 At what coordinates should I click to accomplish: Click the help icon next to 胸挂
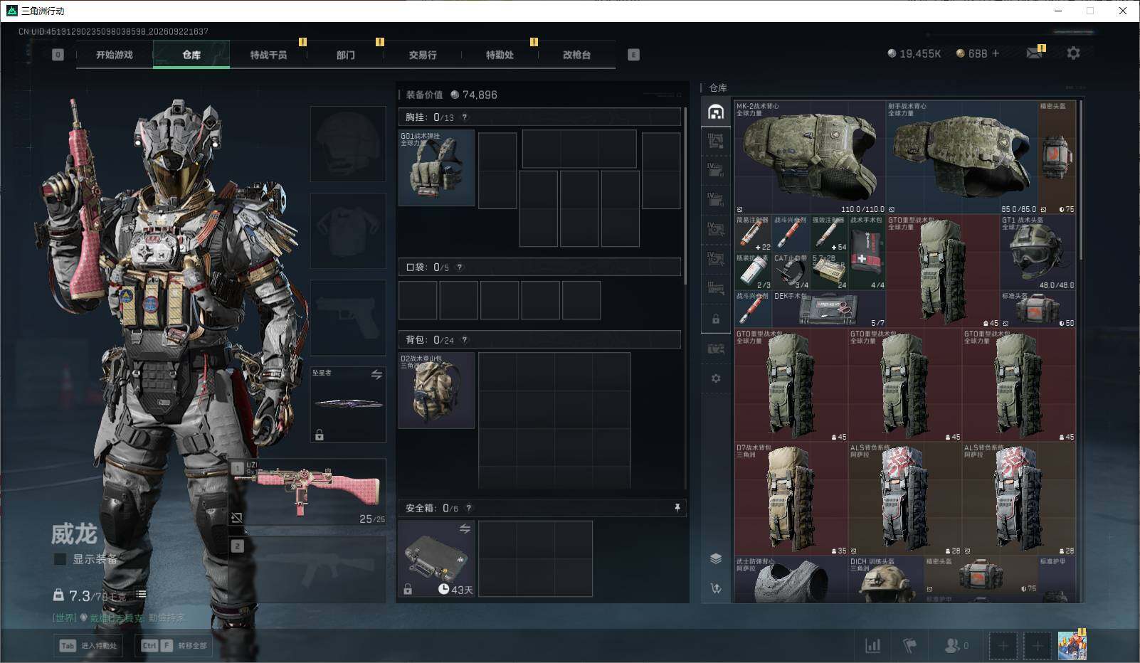(x=465, y=117)
